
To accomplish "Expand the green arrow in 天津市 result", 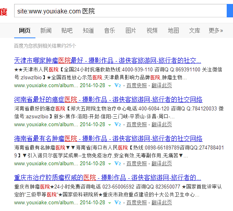I will coord(109,86).
